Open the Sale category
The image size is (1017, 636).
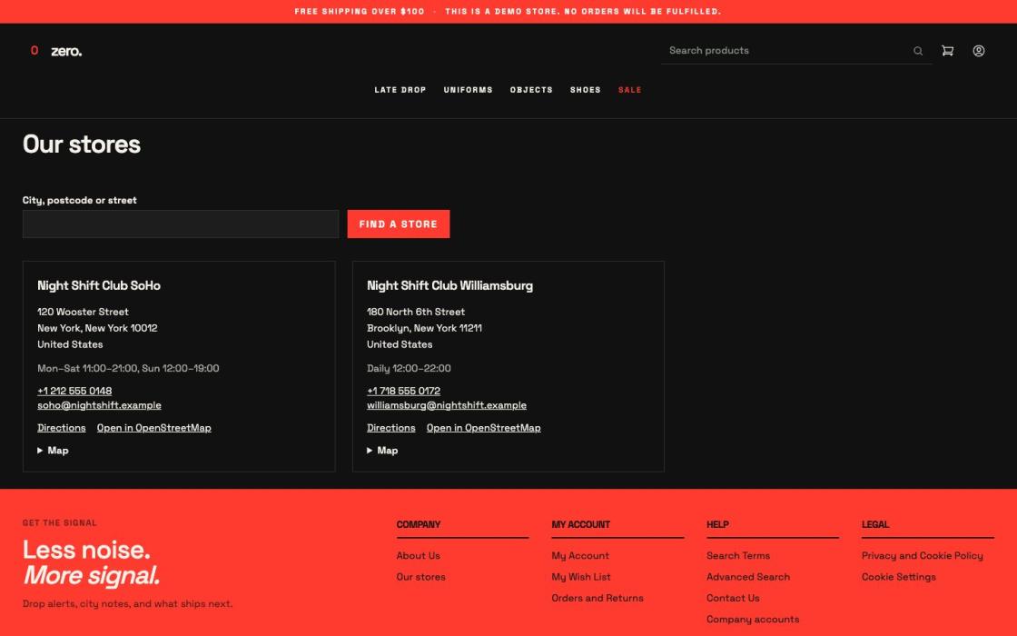tap(630, 90)
